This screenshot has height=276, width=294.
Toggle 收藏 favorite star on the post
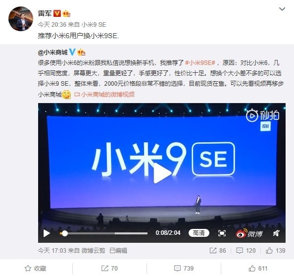(35, 268)
